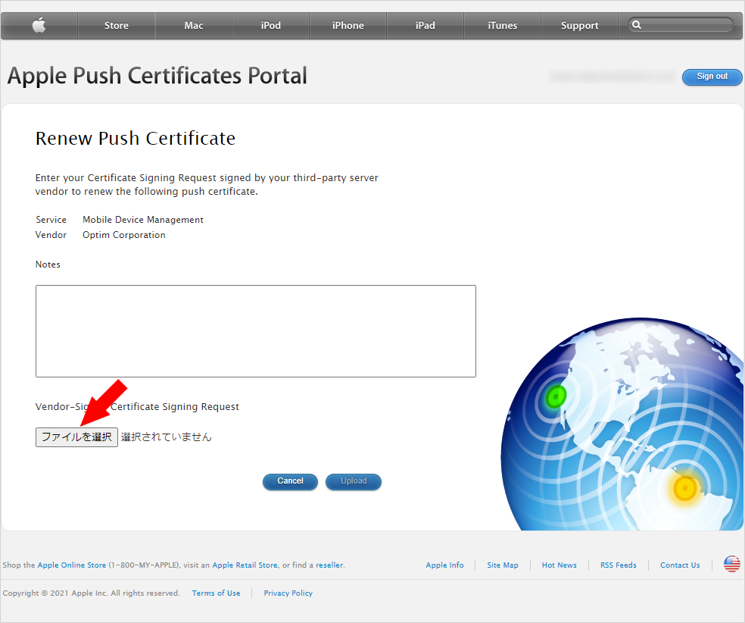Click the 選択されていません file status text
The image size is (745, 623).
pos(167,437)
